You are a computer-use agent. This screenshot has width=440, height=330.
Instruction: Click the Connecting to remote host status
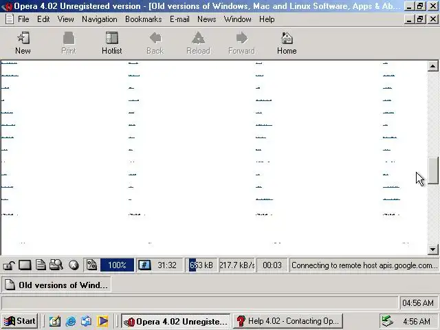[x=364, y=265]
